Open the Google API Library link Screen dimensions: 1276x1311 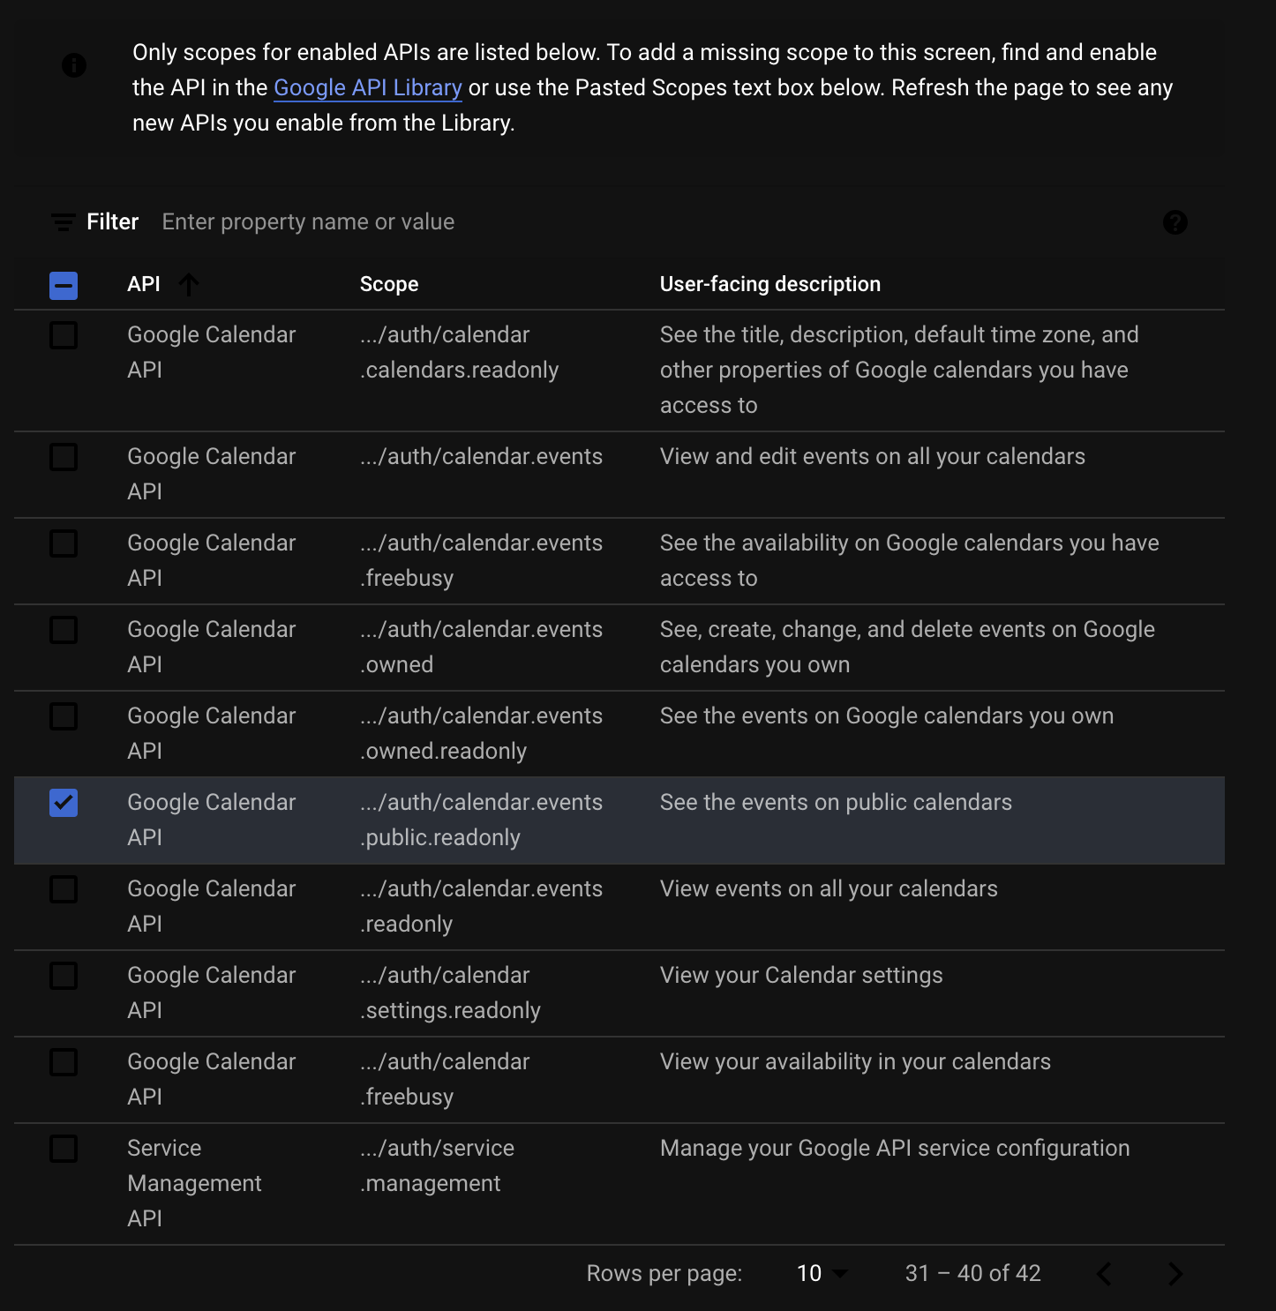(x=368, y=87)
